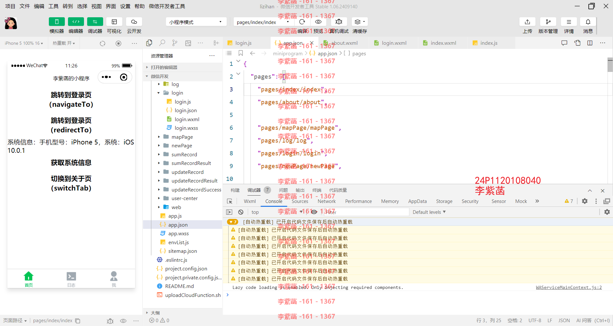Open the 设置 (Settings) menu
The height and width of the screenshot is (326, 613).
(125, 6)
